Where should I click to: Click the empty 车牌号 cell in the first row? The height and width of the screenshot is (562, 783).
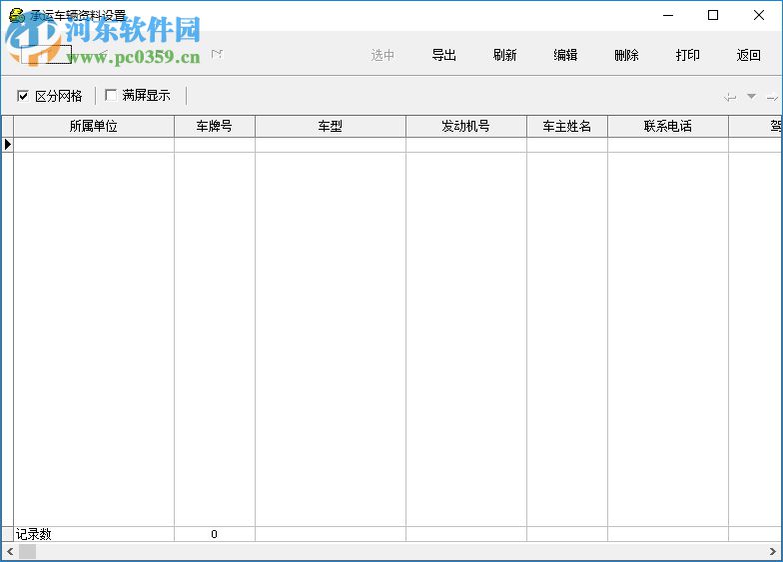pyautogui.click(x=215, y=145)
